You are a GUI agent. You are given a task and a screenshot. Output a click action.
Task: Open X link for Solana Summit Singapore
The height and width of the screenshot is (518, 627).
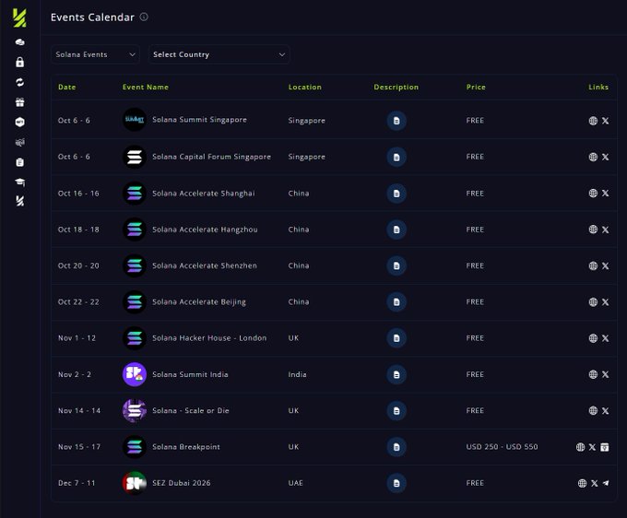(606, 121)
